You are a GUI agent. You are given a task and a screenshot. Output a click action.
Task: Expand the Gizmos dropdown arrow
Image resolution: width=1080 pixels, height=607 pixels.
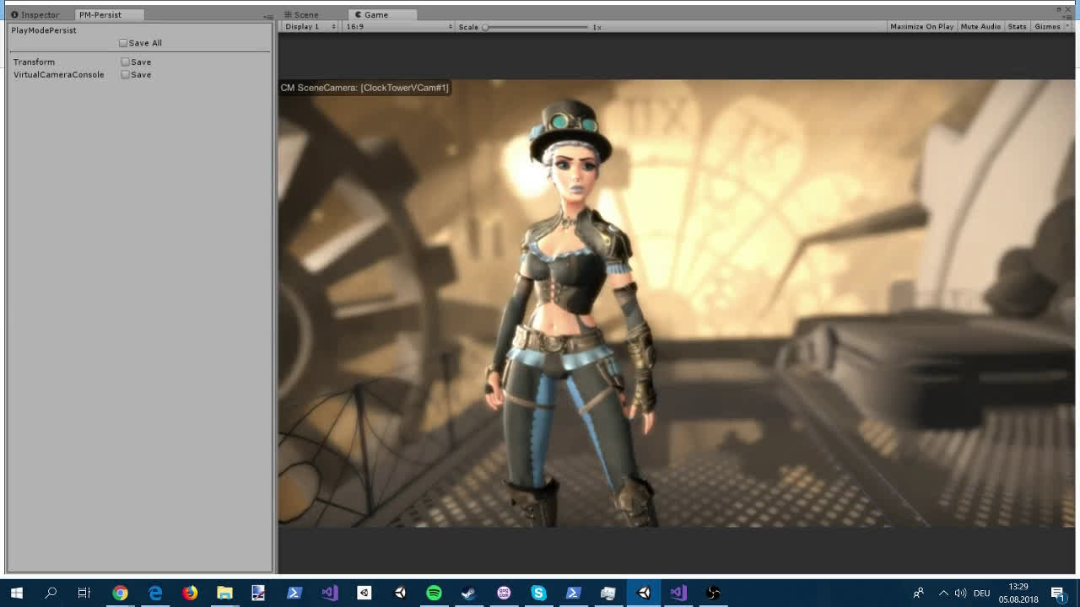click(1066, 27)
